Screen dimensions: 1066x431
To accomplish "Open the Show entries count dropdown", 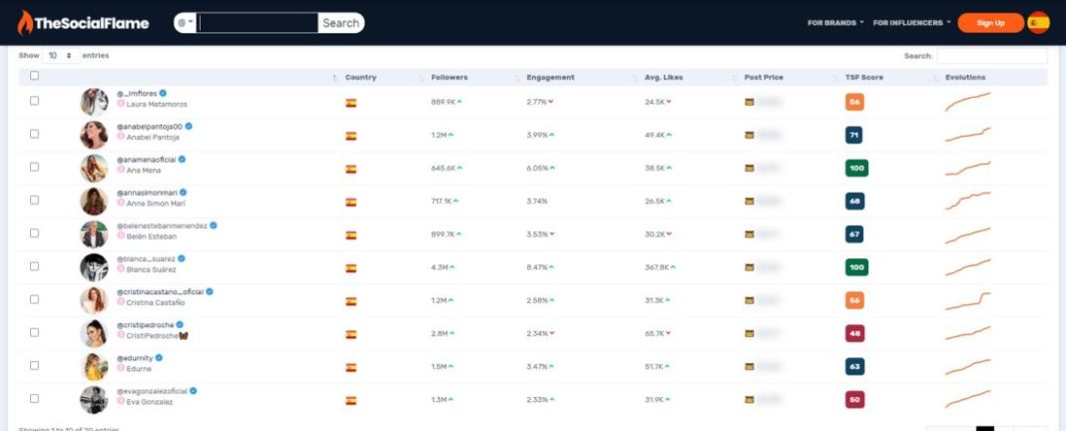I will click(x=60, y=56).
